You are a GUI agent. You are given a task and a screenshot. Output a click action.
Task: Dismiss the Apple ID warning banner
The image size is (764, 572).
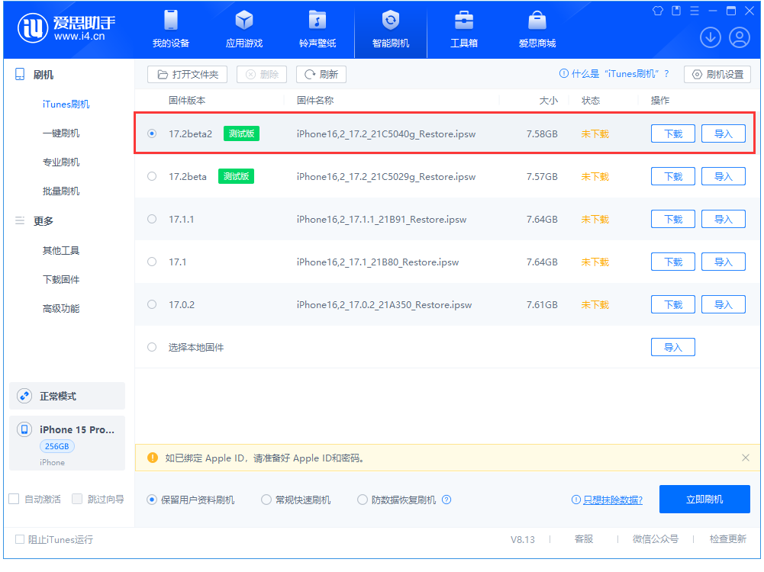coord(746,458)
